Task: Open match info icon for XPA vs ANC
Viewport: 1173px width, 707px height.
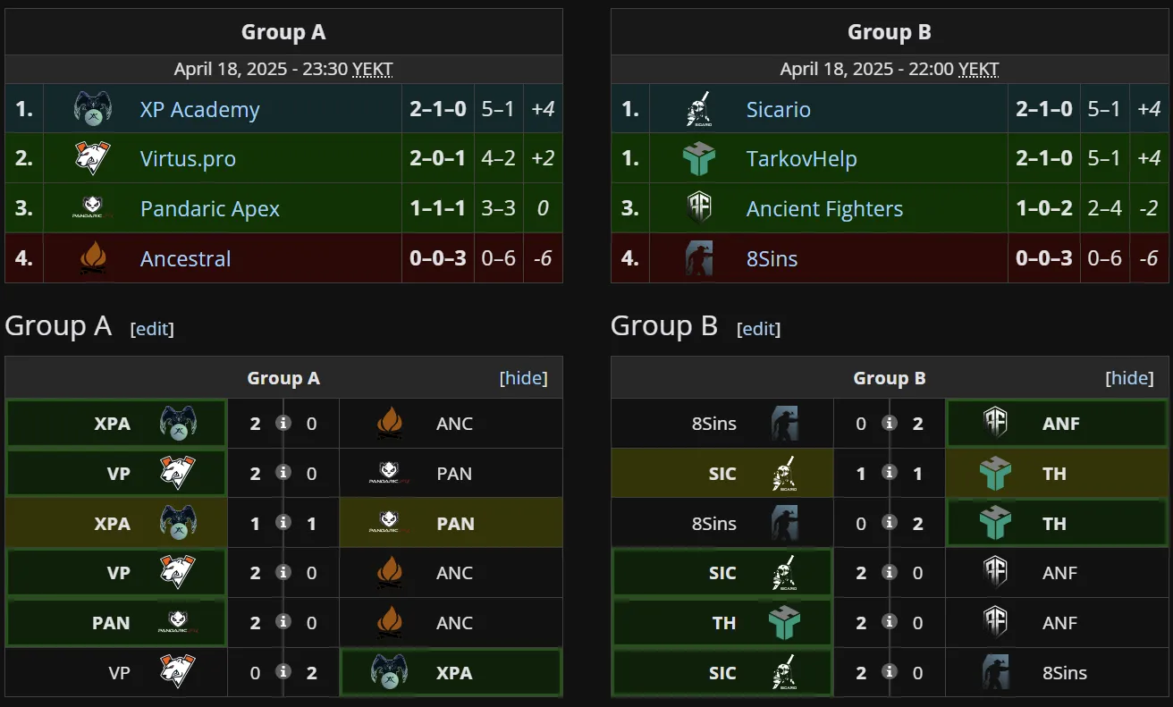Action: [x=283, y=423]
